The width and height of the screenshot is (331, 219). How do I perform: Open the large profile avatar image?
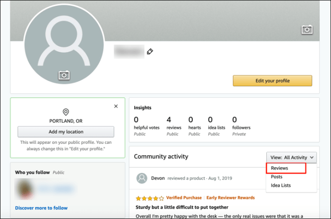point(64,44)
